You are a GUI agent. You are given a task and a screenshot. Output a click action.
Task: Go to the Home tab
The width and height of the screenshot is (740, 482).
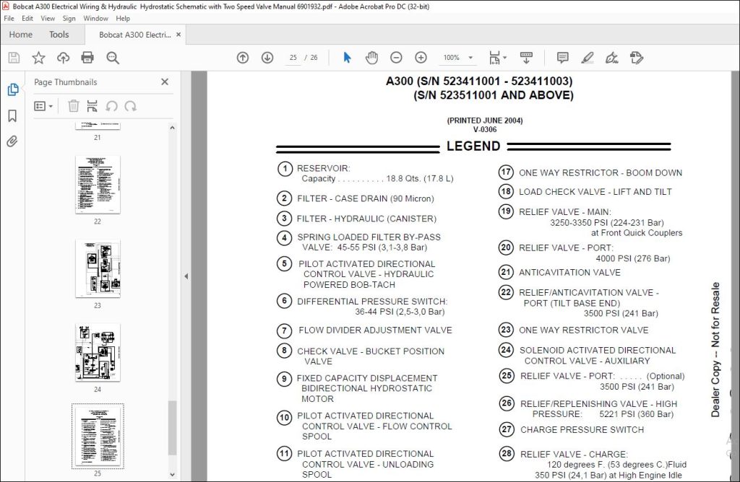tap(21, 35)
